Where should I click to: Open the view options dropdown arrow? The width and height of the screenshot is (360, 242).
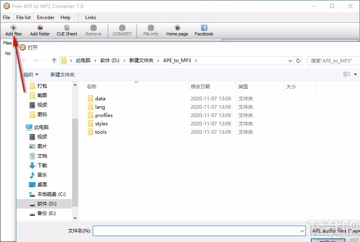coord(355,74)
